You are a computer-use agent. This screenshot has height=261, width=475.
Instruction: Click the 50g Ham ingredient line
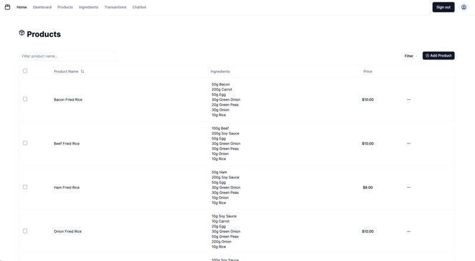pyautogui.click(x=219, y=172)
